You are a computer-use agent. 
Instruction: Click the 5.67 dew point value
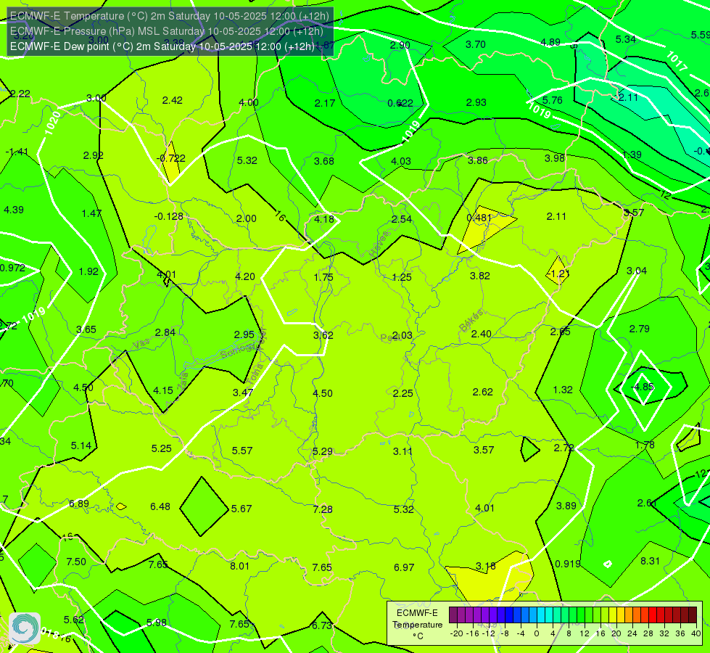pyautogui.click(x=242, y=509)
